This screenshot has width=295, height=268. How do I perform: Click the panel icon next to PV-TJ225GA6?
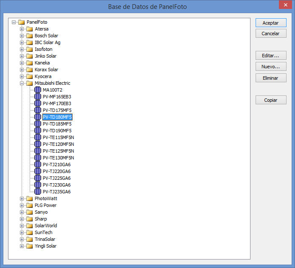tap(38, 178)
